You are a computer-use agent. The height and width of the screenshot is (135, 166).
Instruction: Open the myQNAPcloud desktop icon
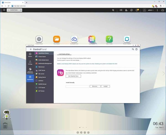[74, 39]
